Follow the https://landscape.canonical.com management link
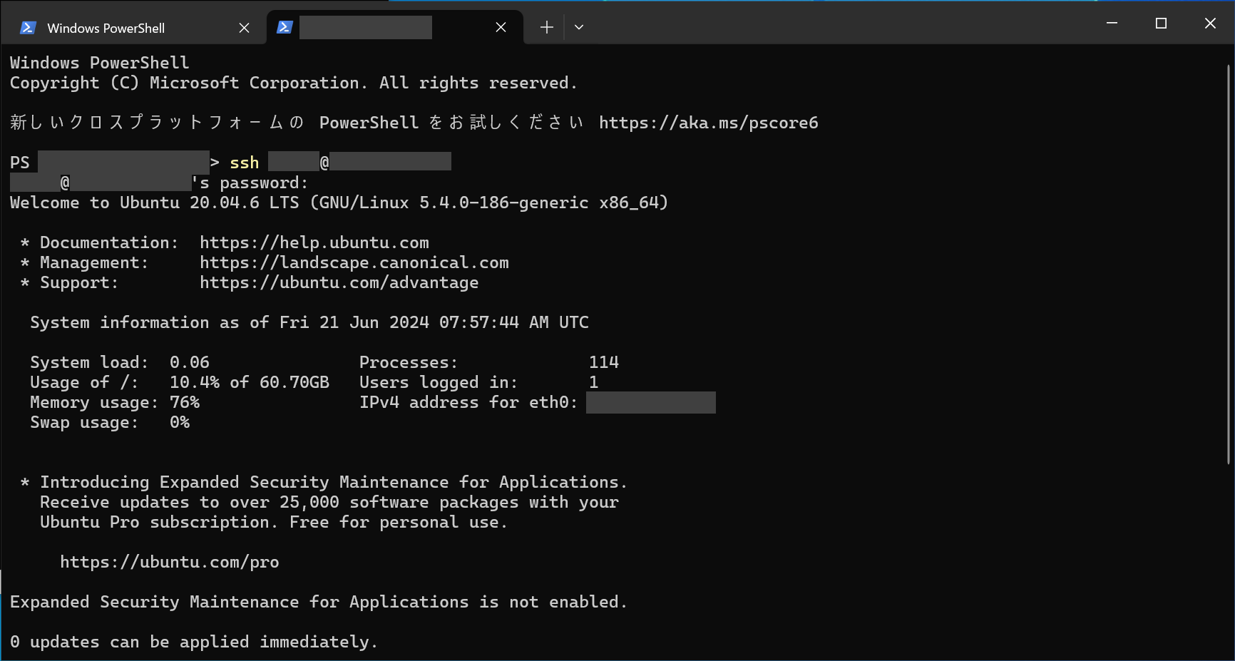Screen dimensions: 1235x661 [354, 262]
